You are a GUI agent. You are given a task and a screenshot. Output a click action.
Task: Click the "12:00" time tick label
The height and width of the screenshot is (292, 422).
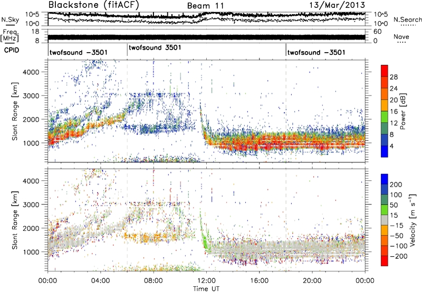(206, 281)
